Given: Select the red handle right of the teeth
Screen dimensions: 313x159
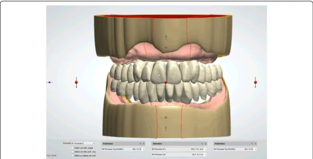Looking at the screenshot, I should (x=255, y=82).
